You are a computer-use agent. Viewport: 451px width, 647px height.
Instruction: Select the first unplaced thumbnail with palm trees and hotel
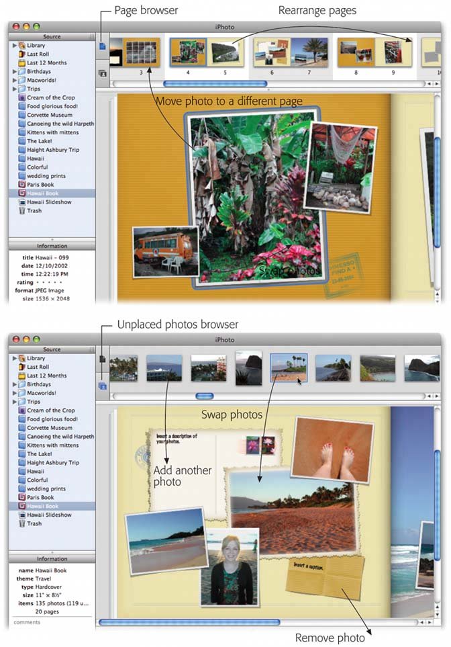click(123, 368)
